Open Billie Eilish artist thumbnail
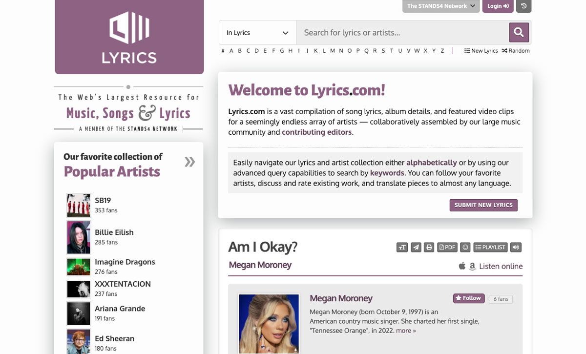Image resolution: width=586 pixels, height=354 pixels. click(79, 237)
